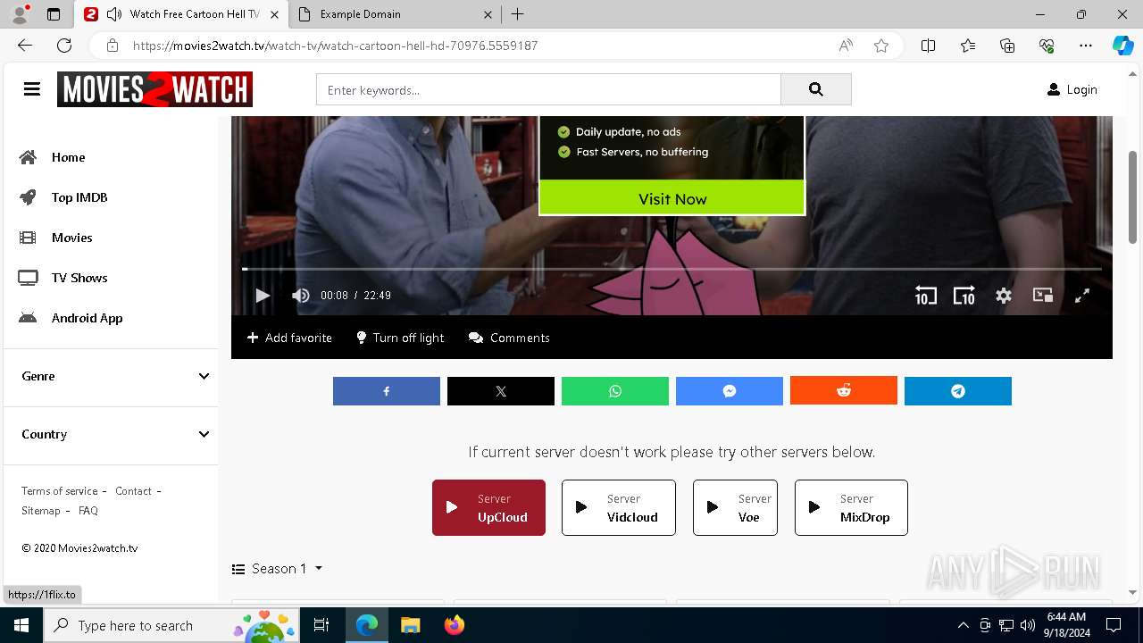The width and height of the screenshot is (1143, 643).
Task: Click Visit Now ad button
Action: point(672,198)
